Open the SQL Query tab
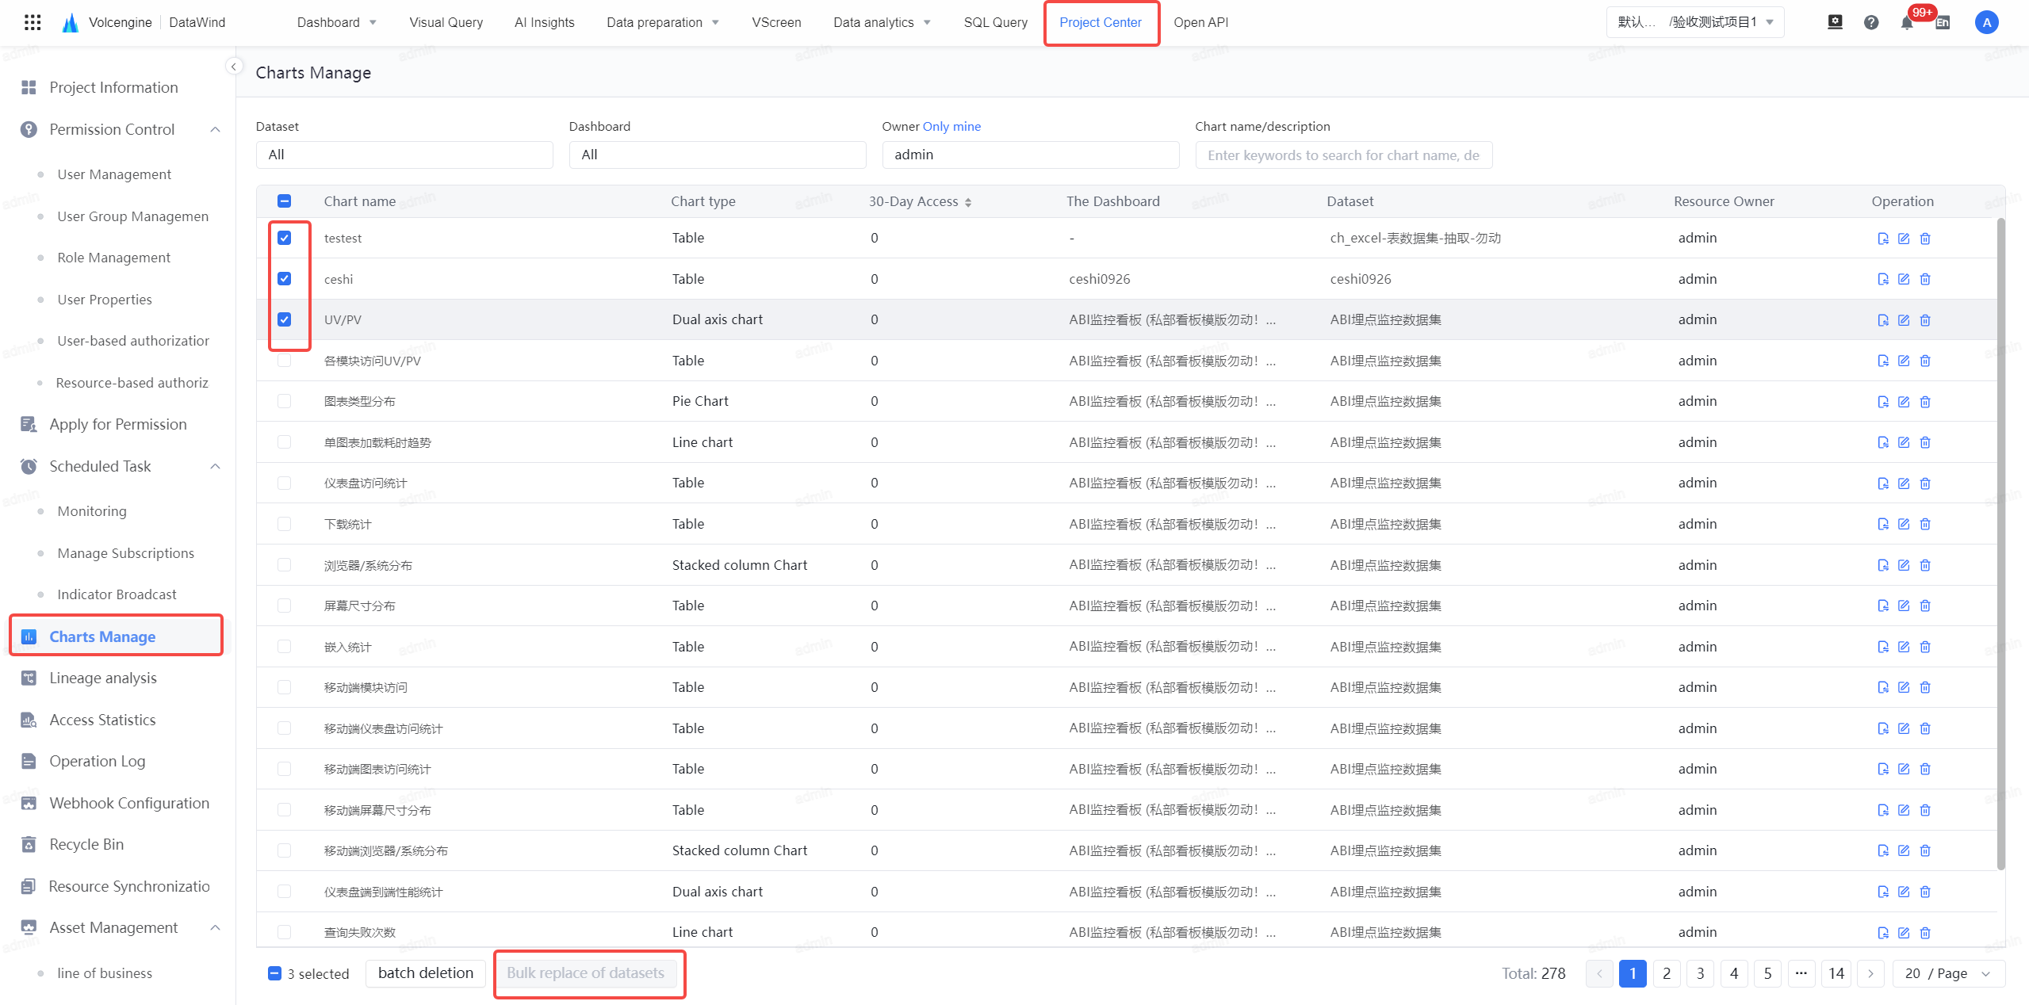Viewport: 2029px width, 1005px height. [996, 22]
